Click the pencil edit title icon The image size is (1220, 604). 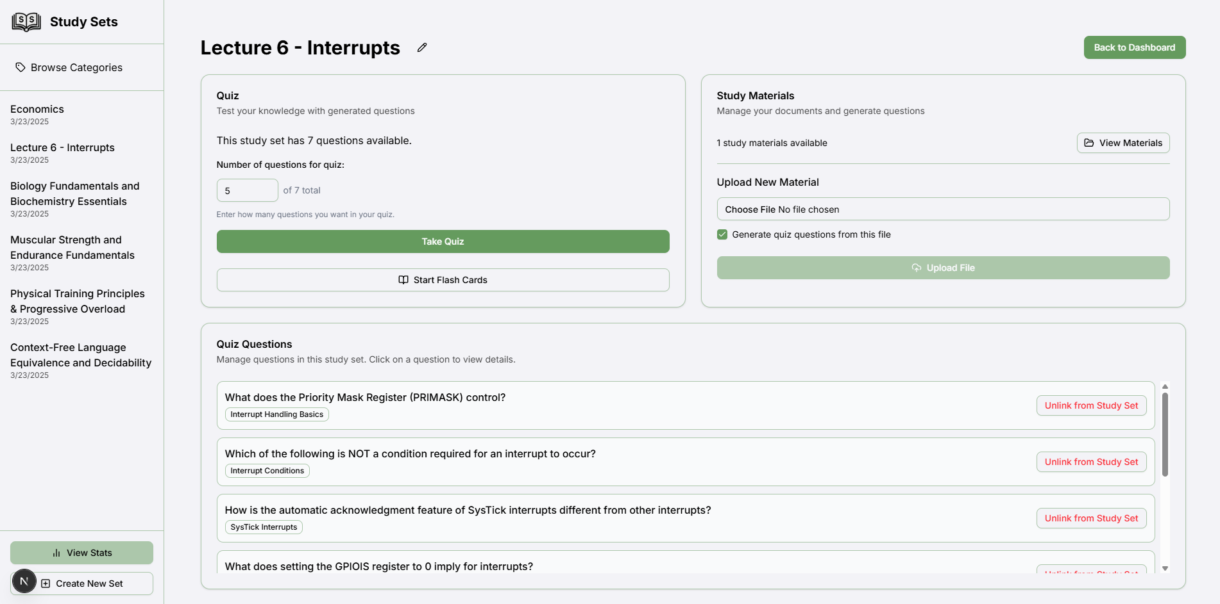point(422,47)
